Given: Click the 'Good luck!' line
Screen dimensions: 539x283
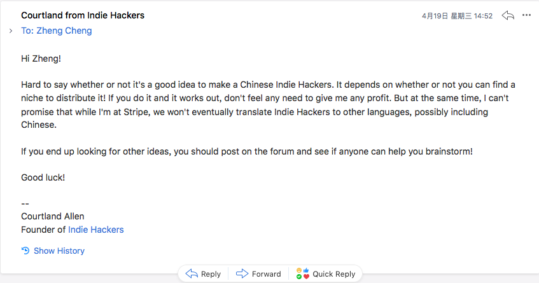Looking at the screenshot, I should pos(43,177).
